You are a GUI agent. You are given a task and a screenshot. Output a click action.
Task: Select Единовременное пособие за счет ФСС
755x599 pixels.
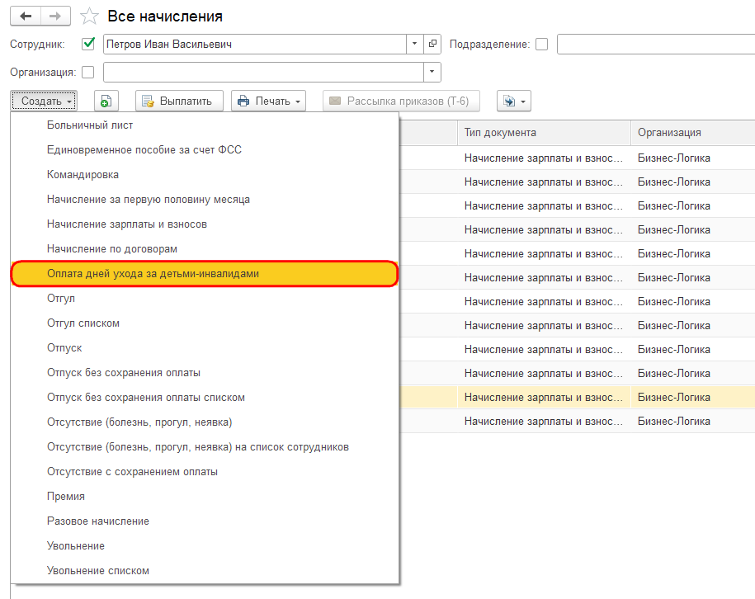click(x=205, y=150)
